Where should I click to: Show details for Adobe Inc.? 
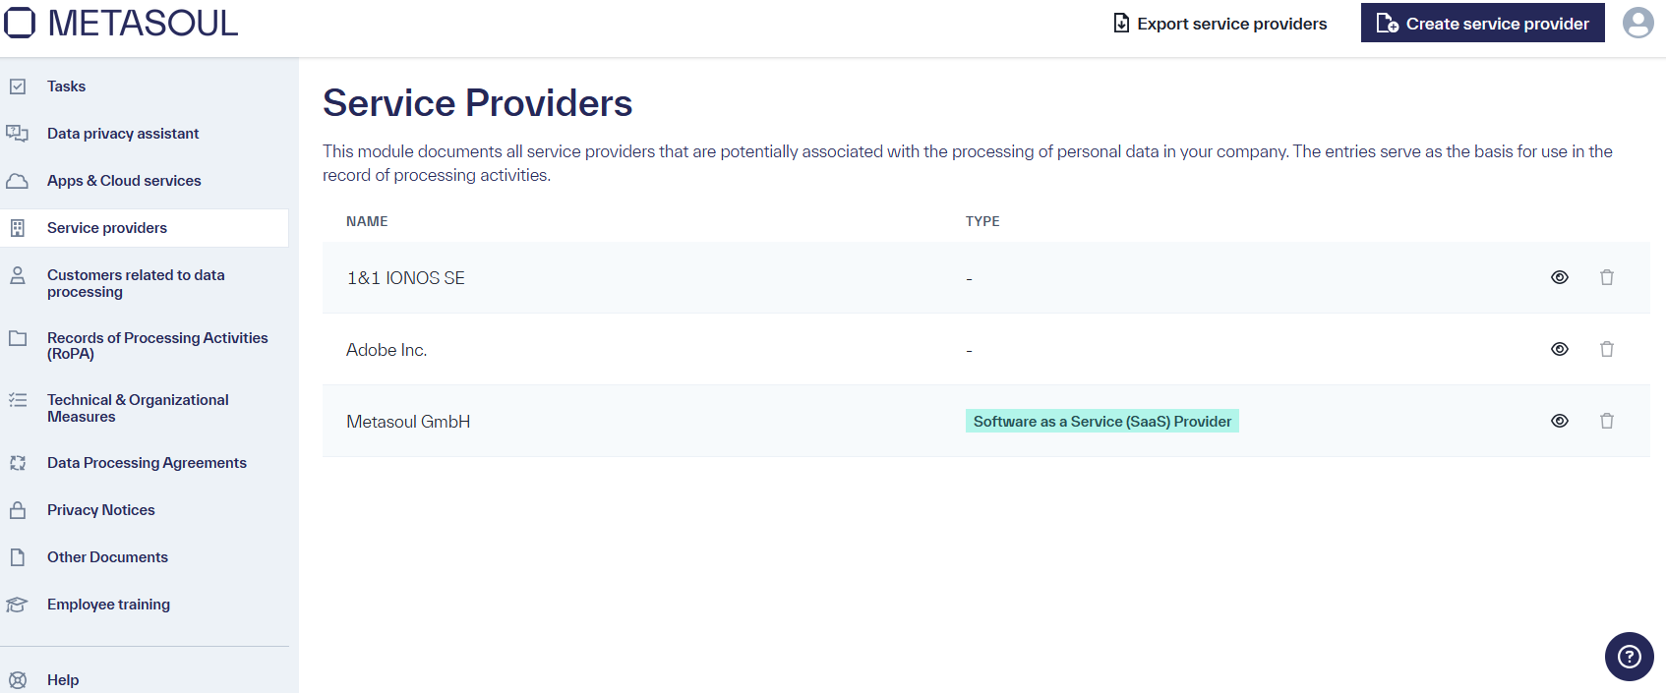[x=1559, y=349]
